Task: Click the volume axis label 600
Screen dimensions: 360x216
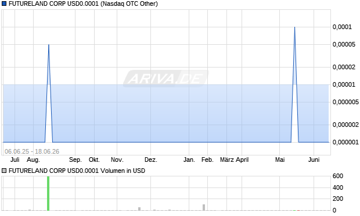Action: 338,176
